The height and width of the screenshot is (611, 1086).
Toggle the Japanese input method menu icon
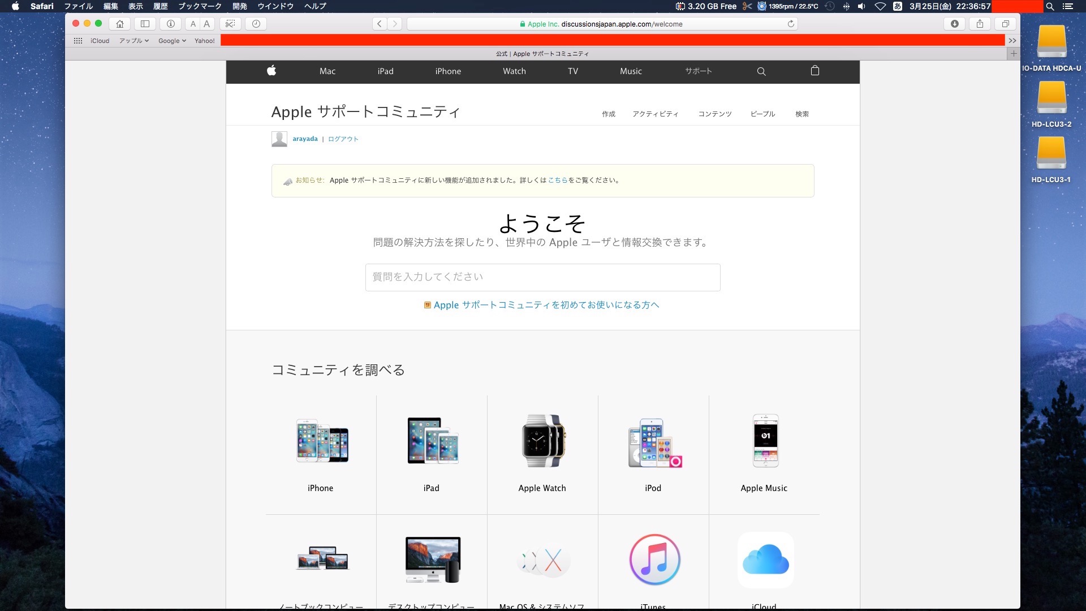click(x=897, y=6)
